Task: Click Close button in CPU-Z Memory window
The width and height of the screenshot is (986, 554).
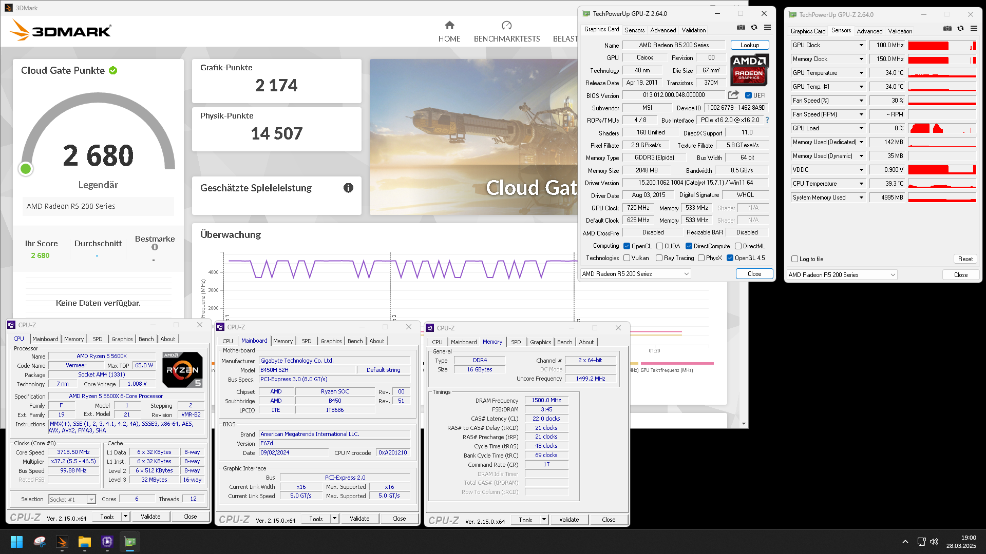Action: [609, 520]
